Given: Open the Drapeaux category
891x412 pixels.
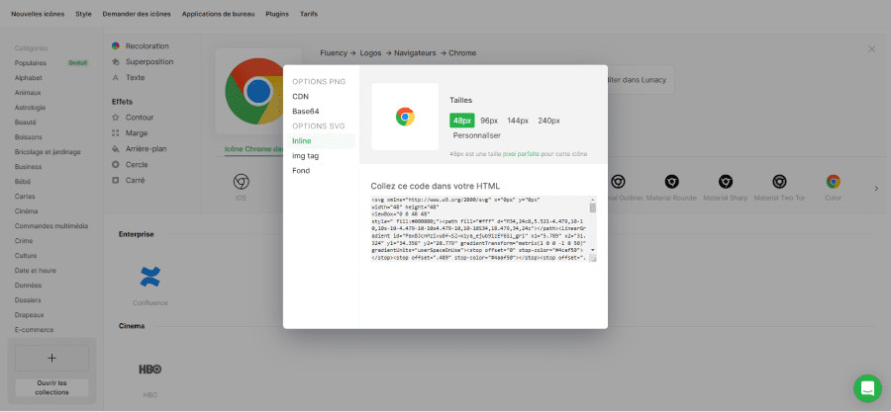Looking at the screenshot, I should click(30, 314).
